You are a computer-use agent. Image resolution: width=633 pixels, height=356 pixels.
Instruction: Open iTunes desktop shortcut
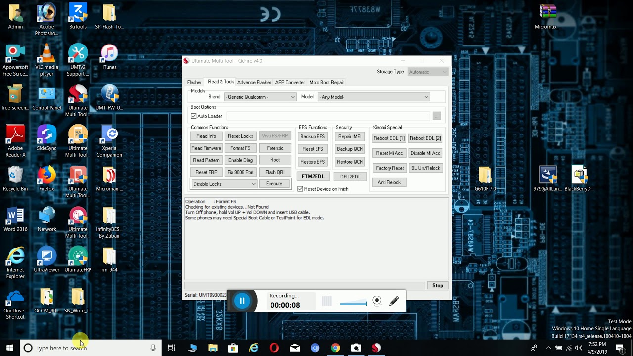point(109,57)
